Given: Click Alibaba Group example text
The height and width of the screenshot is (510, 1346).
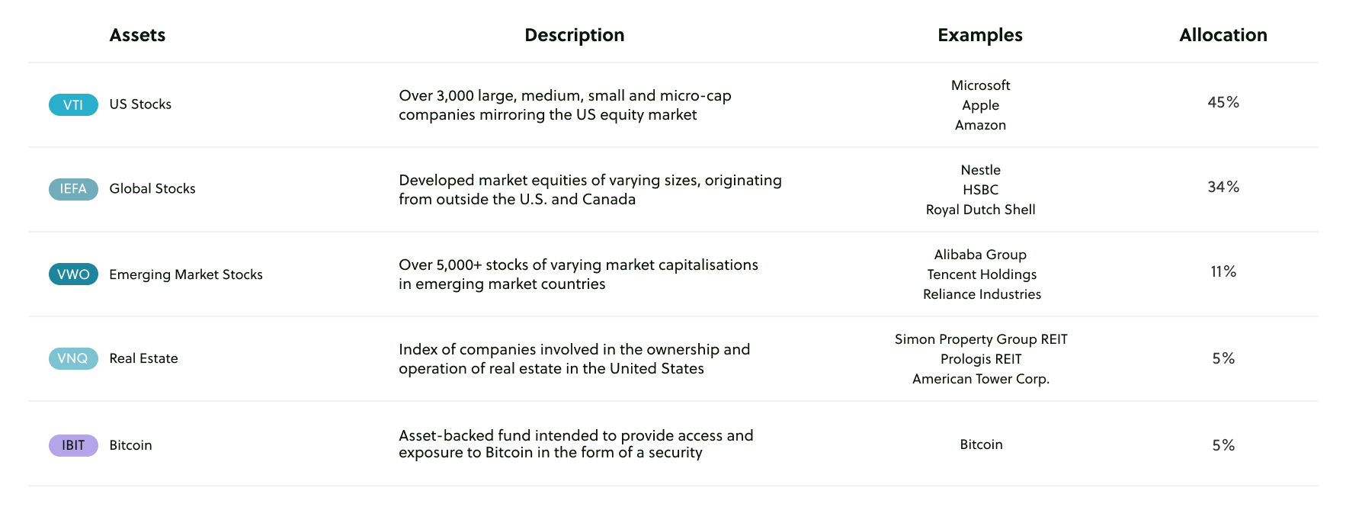Looking at the screenshot, I should (x=980, y=255).
